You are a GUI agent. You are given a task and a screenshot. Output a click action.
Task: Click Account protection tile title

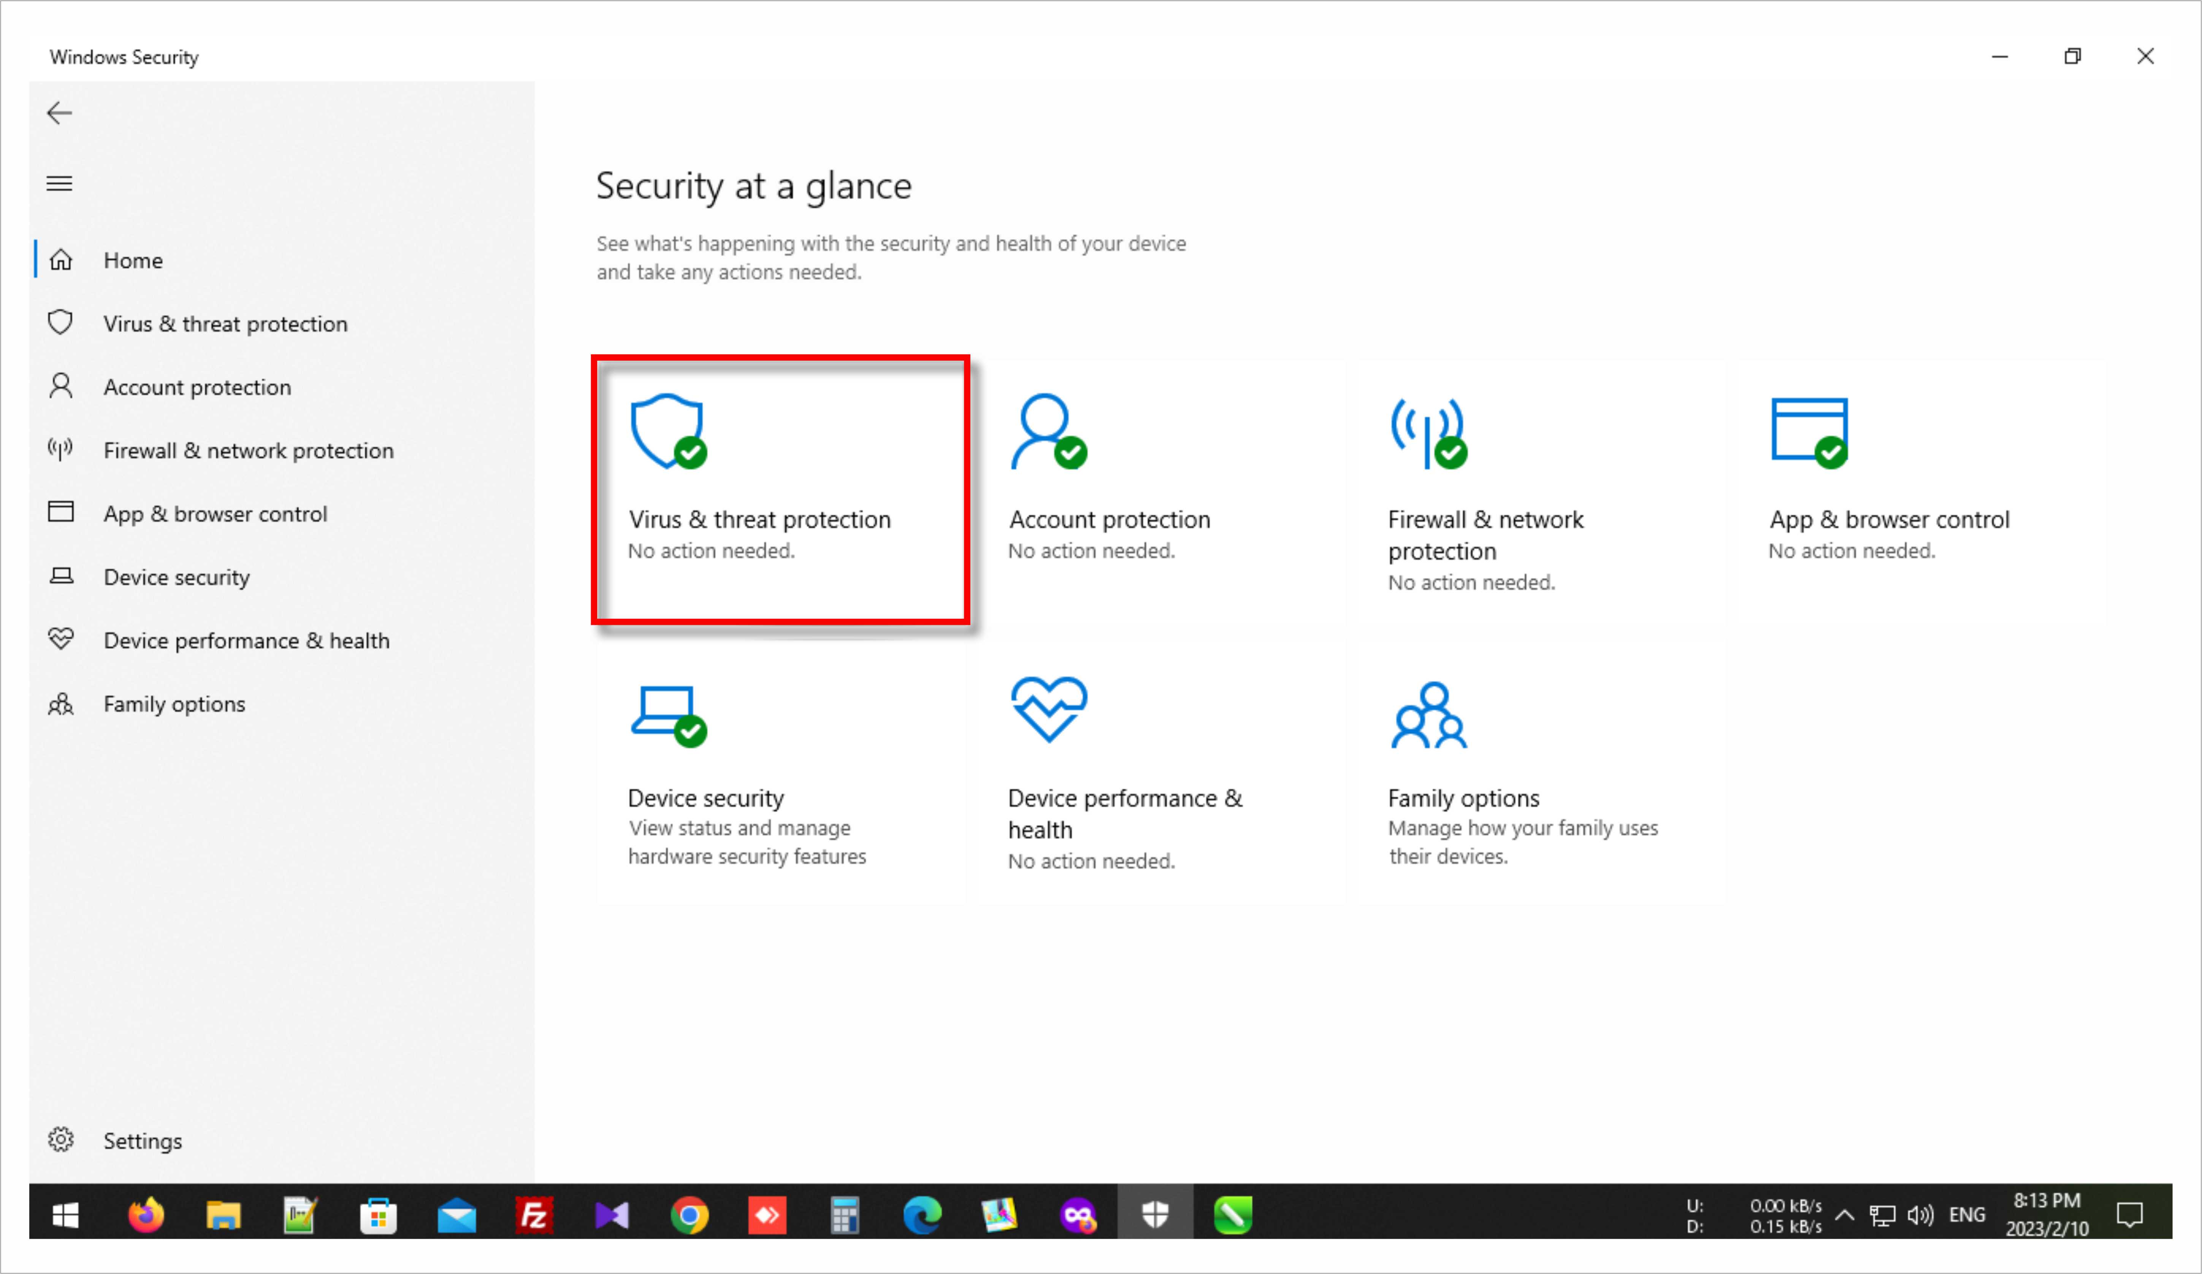pos(1110,520)
